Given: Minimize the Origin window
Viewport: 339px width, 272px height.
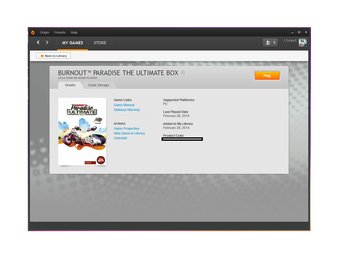Looking at the screenshot, I should click(x=292, y=32).
